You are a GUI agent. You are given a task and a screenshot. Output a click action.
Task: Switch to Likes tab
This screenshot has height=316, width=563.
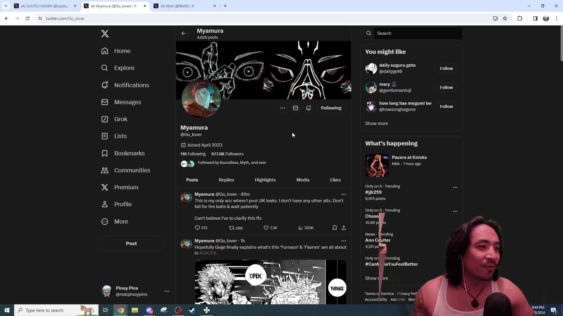(335, 180)
